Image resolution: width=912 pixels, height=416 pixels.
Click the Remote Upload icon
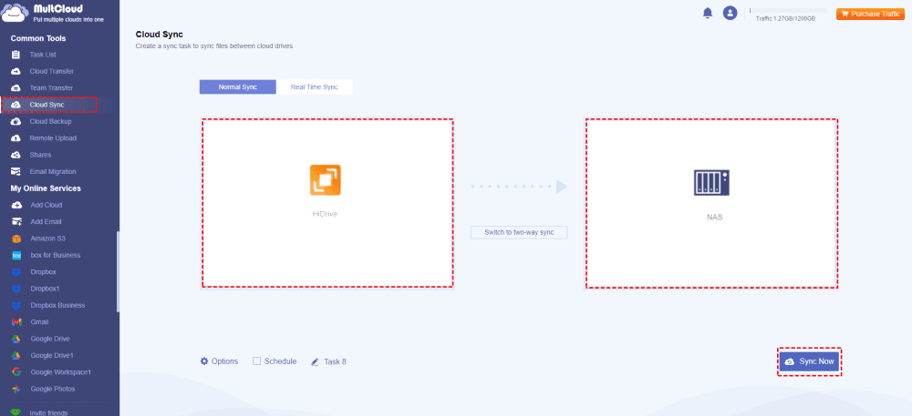[x=16, y=138]
